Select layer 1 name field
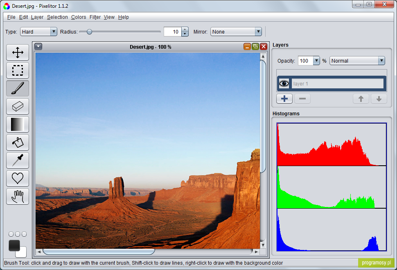Image resolution: width=397 pixels, height=270 pixels. [x=338, y=83]
